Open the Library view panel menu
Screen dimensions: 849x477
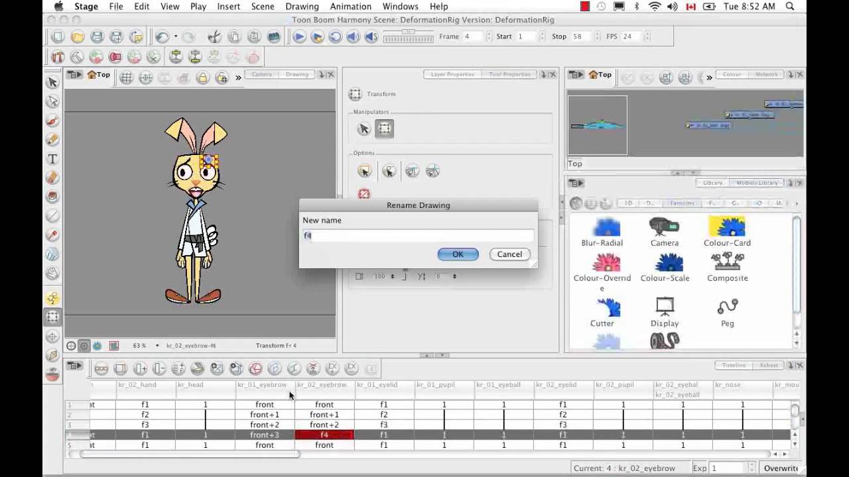pyautogui.click(x=576, y=183)
